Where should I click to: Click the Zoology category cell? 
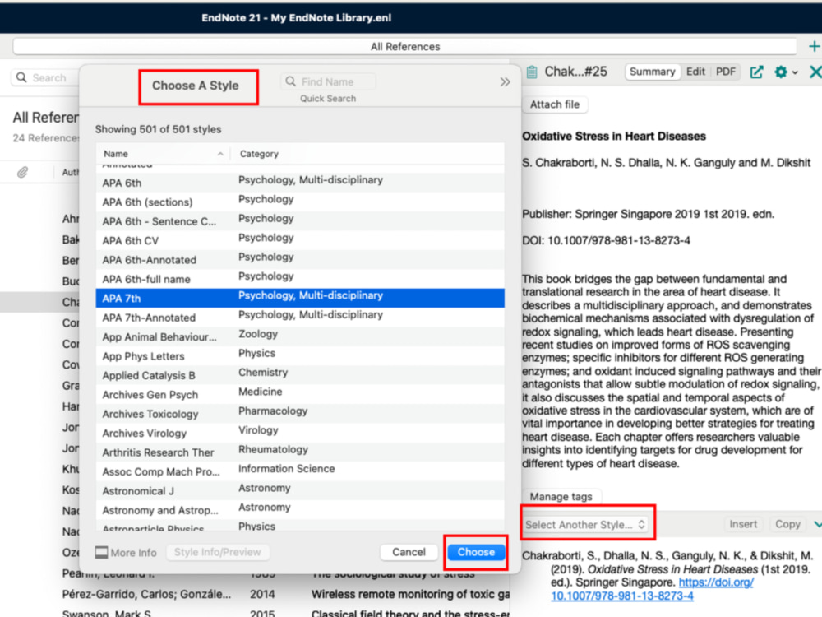tap(258, 334)
